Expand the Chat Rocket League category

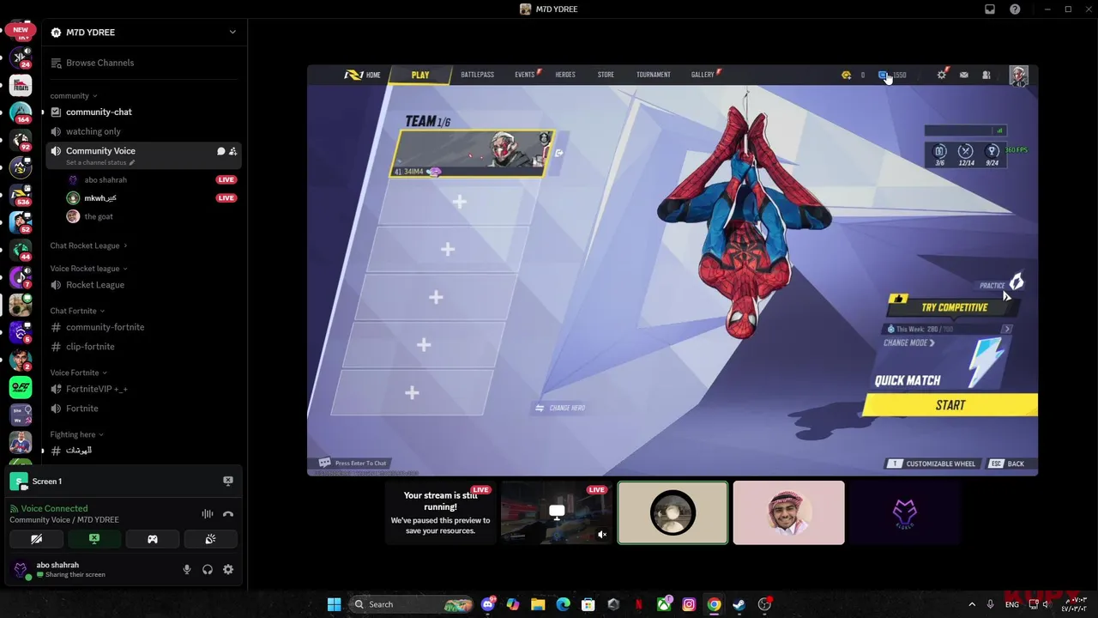click(x=88, y=245)
